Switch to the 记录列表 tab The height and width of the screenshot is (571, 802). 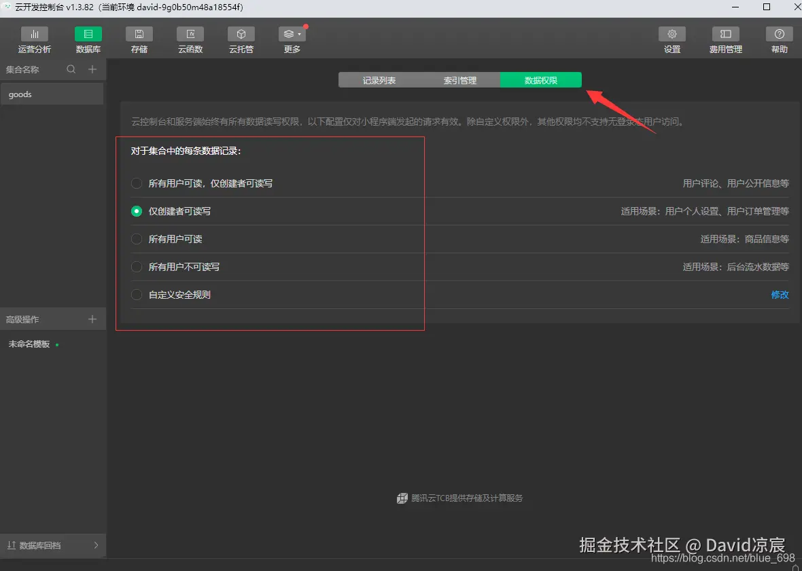pyautogui.click(x=379, y=79)
